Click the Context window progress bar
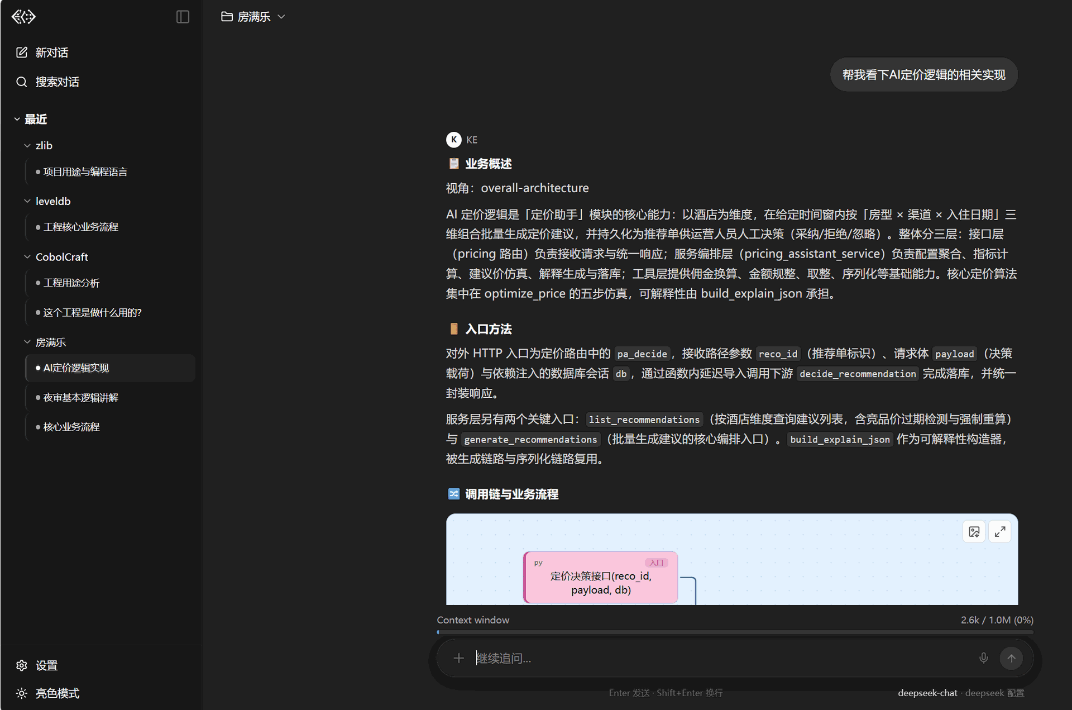 [x=735, y=632]
